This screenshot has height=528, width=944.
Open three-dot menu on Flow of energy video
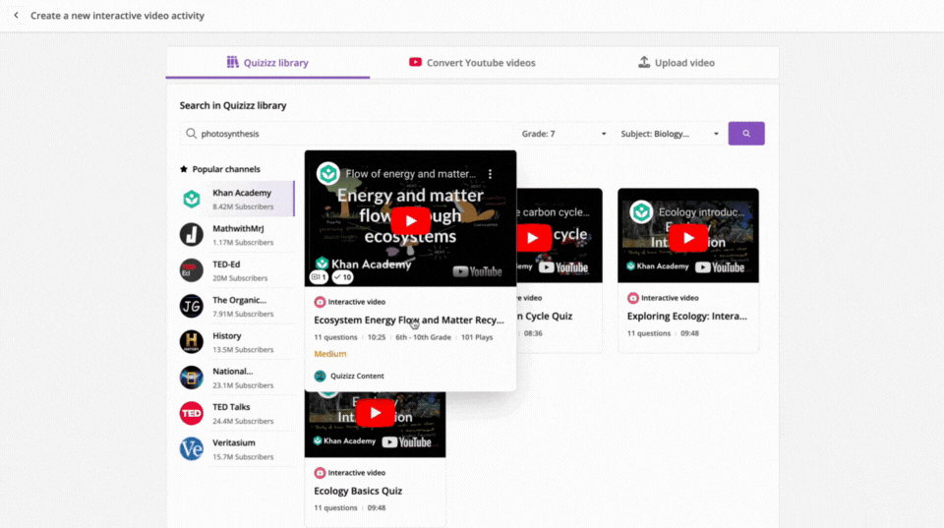pyautogui.click(x=490, y=174)
